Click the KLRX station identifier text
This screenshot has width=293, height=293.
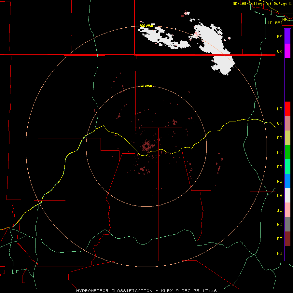tap(167, 291)
